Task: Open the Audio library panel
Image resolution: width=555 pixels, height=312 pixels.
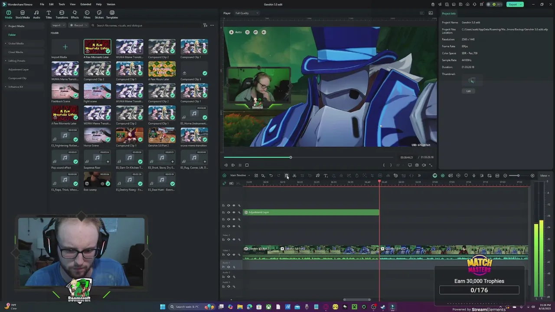Action: pyautogui.click(x=36, y=15)
